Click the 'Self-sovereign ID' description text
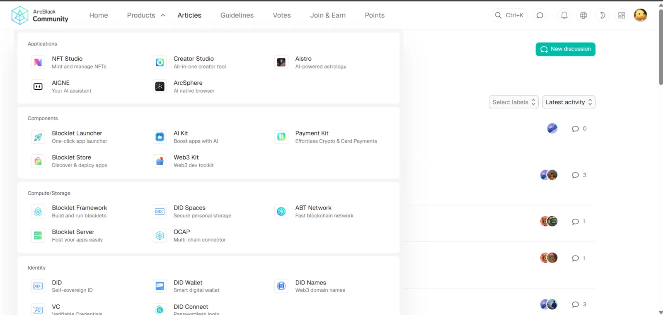663x315 pixels. (x=72, y=290)
